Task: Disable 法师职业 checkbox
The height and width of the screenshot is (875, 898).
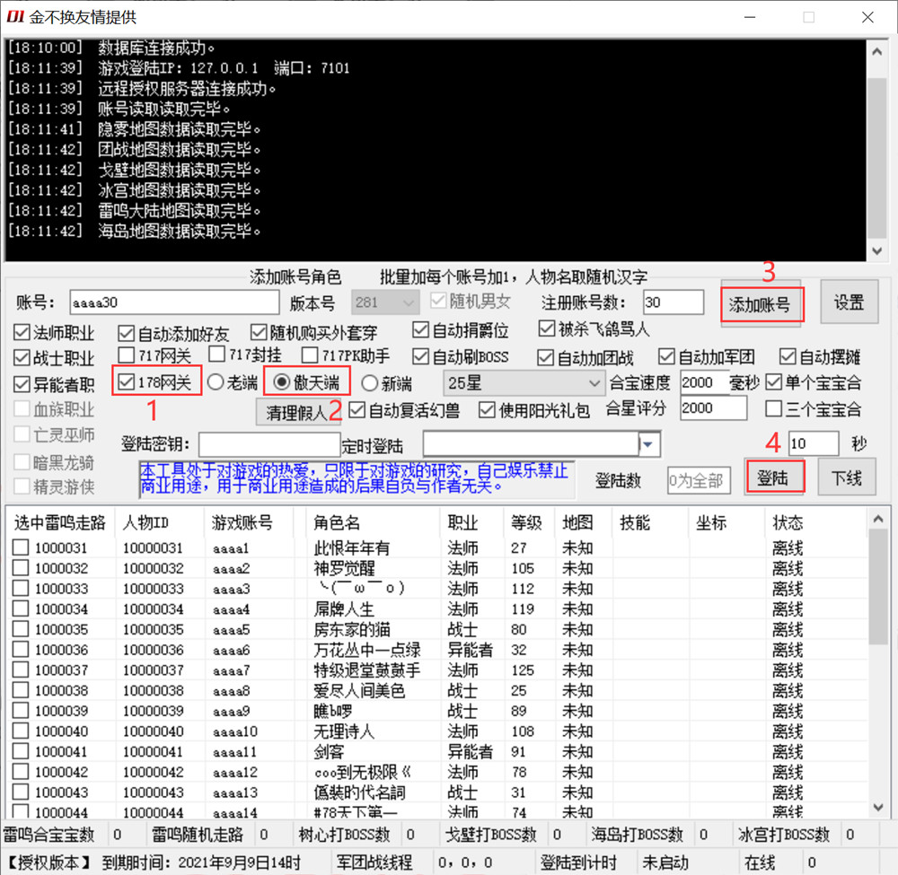Action: click(22, 333)
